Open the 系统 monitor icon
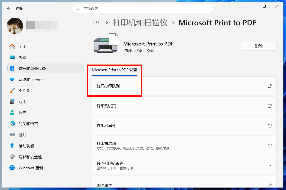The width and height of the screenshot is (286, 190). pyautogui.click(x=12, y=58)
